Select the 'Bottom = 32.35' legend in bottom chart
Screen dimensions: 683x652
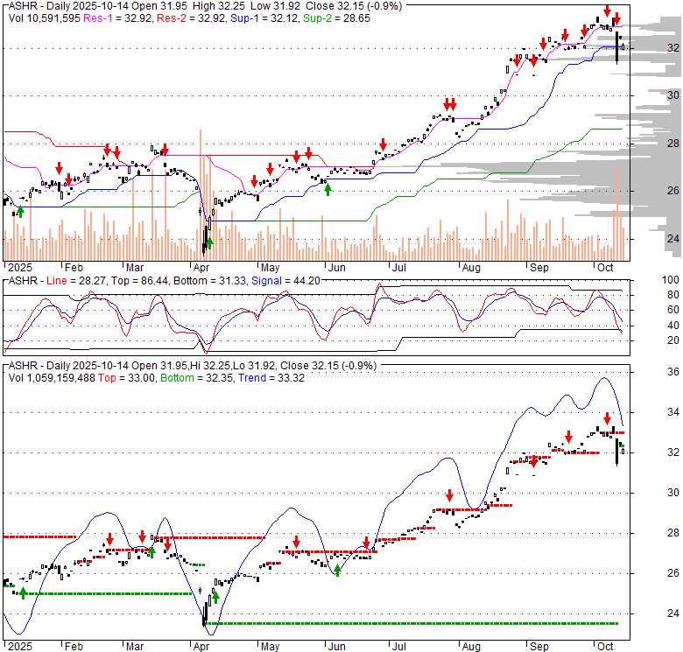[x=197, y=378]
